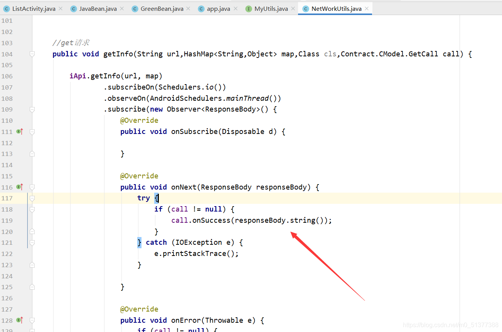Screen dimensions: 502x332
Task: Click the implements gutter icon on line 116
Action: pos(20,187)
